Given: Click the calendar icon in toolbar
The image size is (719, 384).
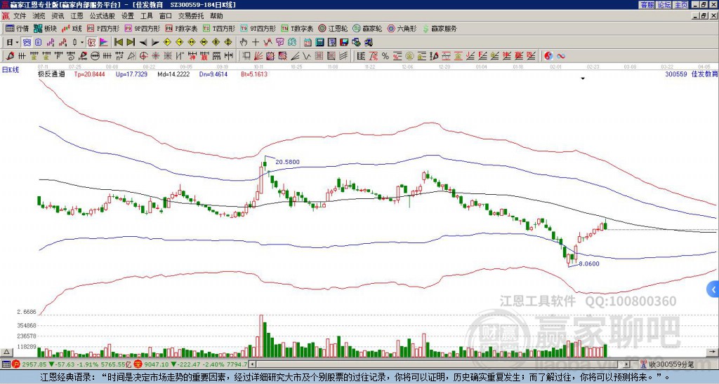Looking at the screenshot, I should coord(308,43).
